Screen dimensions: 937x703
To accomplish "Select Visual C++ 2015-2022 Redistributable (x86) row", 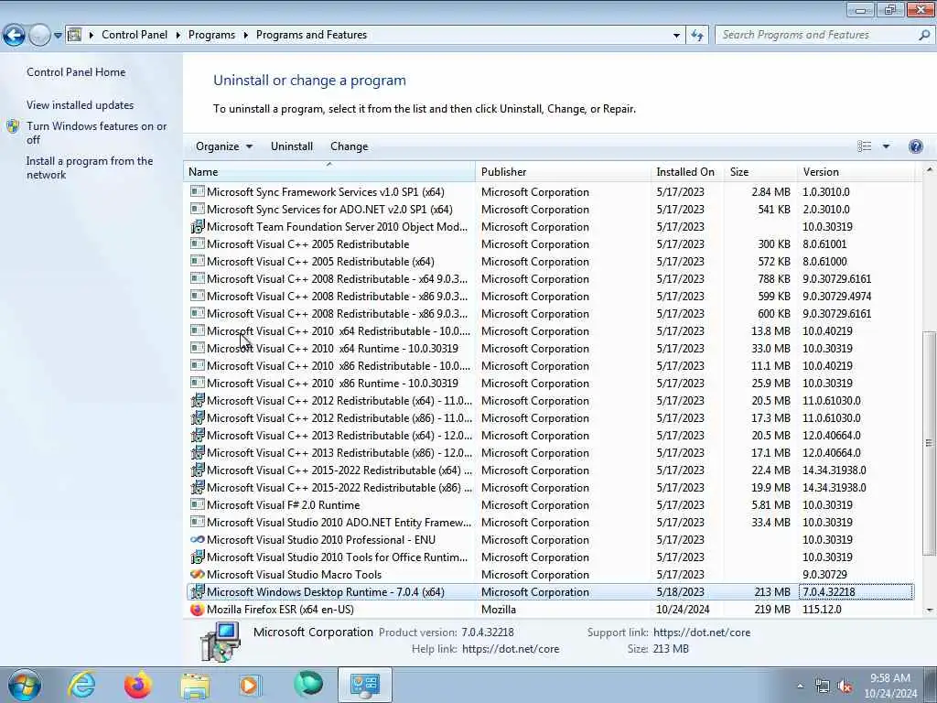I will coord(550,488).
